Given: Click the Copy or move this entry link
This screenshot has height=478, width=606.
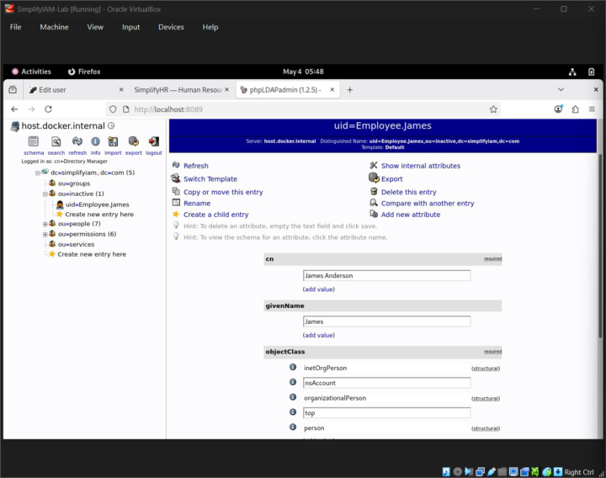Looking at the screenshot, I should (x=223, y=192).
